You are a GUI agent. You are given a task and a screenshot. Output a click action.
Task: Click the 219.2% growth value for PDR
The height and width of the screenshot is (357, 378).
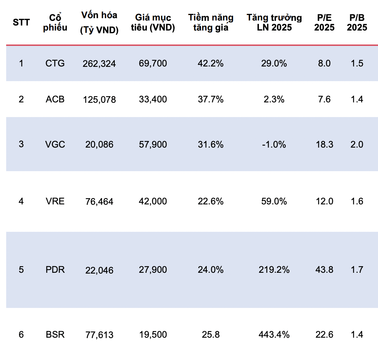click(x=274, y=270)
